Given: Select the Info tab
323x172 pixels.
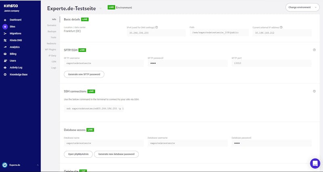Looking at the screenshot, I should coord(54,19).
